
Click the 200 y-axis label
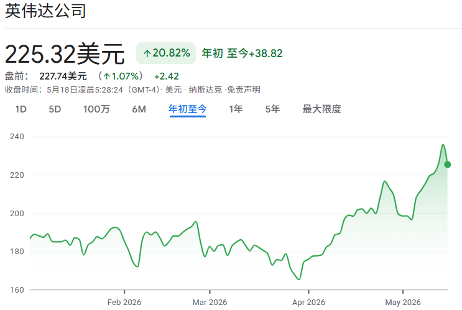pyautogui.click(x=17, y=214)
